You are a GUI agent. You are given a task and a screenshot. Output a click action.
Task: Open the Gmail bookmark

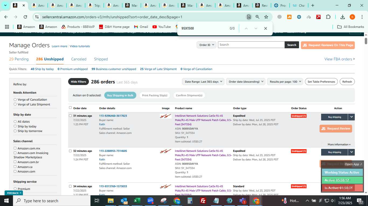coord(141,27)
